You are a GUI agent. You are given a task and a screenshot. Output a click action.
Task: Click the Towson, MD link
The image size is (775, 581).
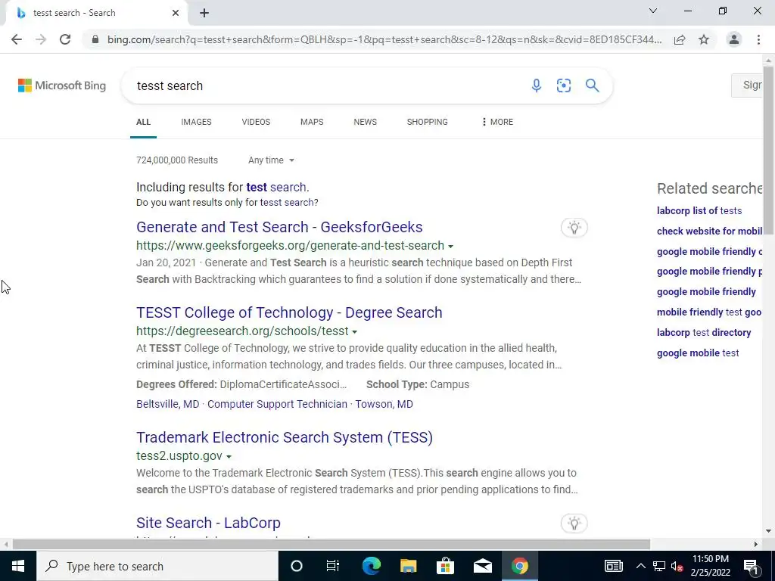tap(384, 404)
